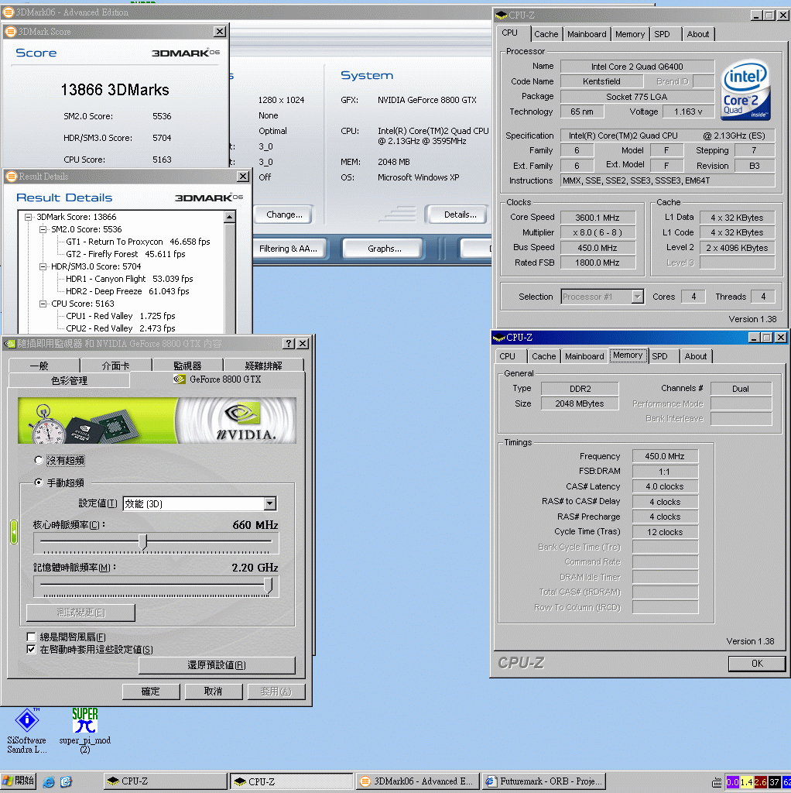
Task: Collapse the 3DMark Score tree node
Action: coord(29,217)
